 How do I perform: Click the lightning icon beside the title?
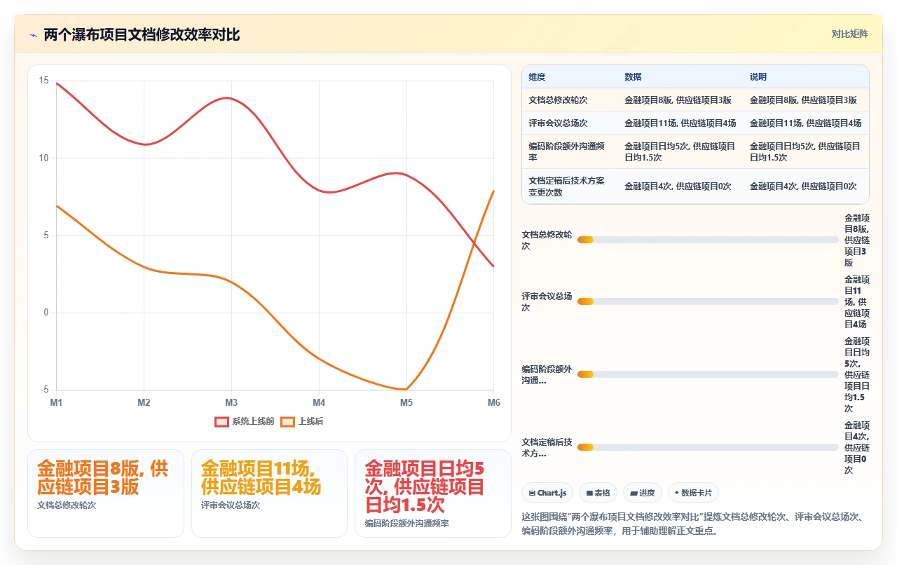(x=33, y=34)
